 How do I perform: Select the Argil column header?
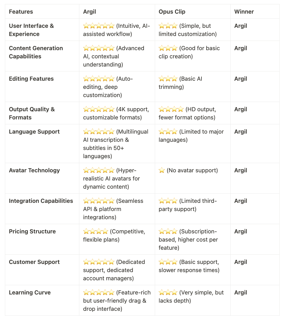coord(89,12)
